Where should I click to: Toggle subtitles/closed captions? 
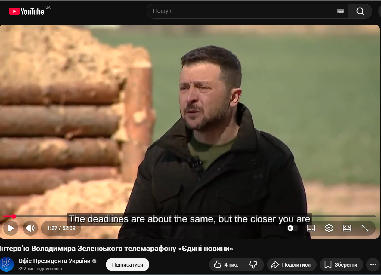pos(311,228)
